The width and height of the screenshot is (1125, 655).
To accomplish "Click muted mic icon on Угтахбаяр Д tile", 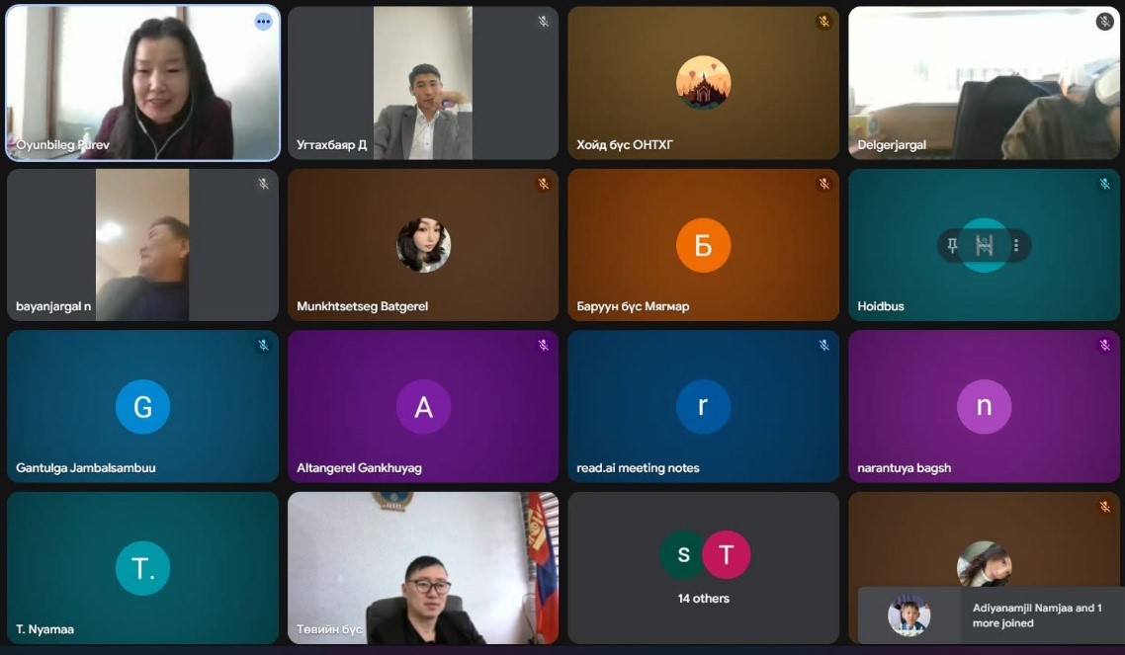I will pyautogui.click(x=544, y=22).
